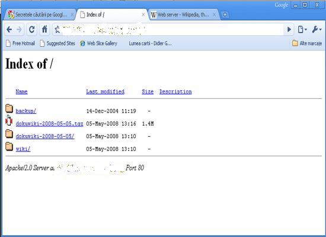
Task: Open the backup/ directory link
Action: click(25, 111)
